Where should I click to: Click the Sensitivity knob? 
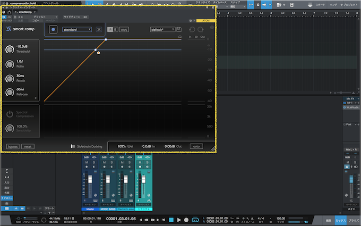10,128
